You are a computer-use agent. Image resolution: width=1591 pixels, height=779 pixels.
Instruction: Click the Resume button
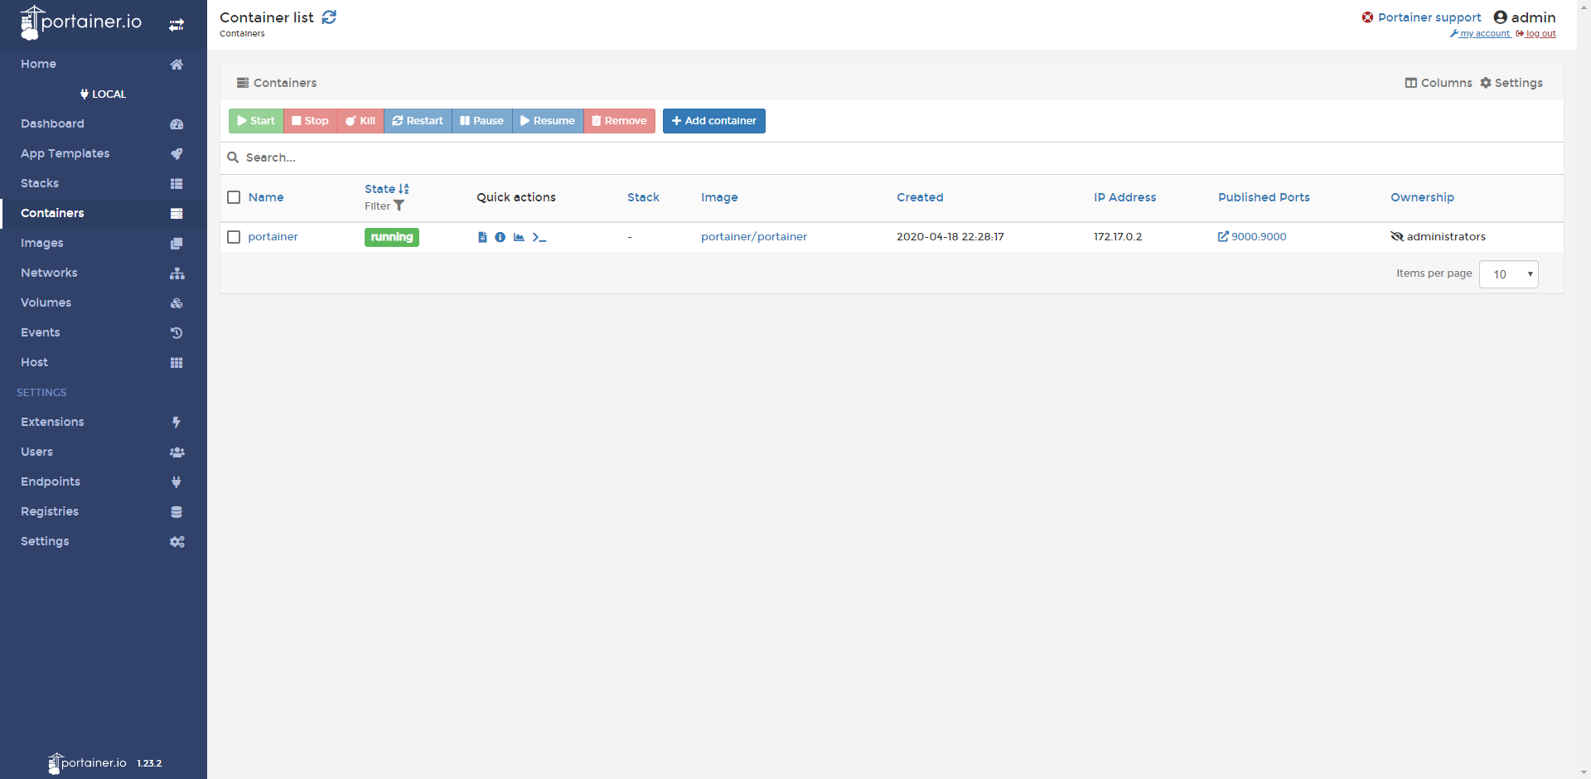[x=548, y=121]
